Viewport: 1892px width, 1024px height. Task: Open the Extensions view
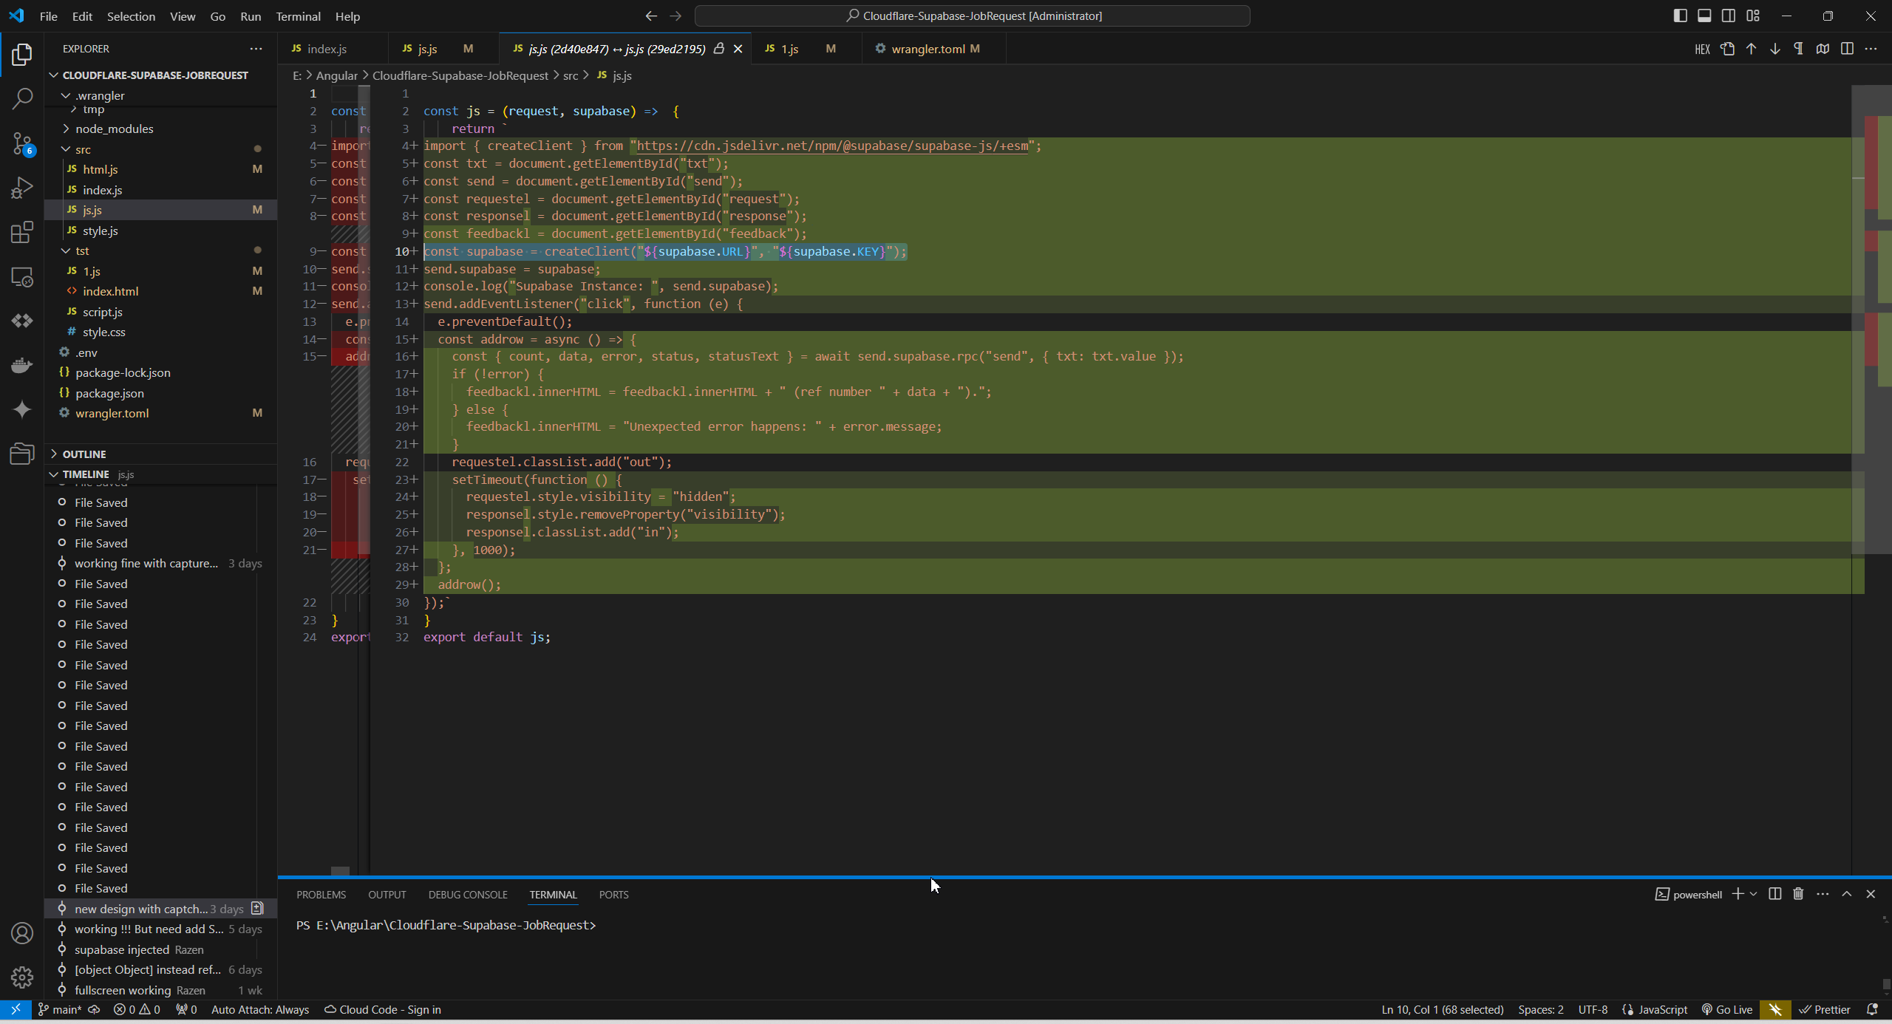coord(22,232)
